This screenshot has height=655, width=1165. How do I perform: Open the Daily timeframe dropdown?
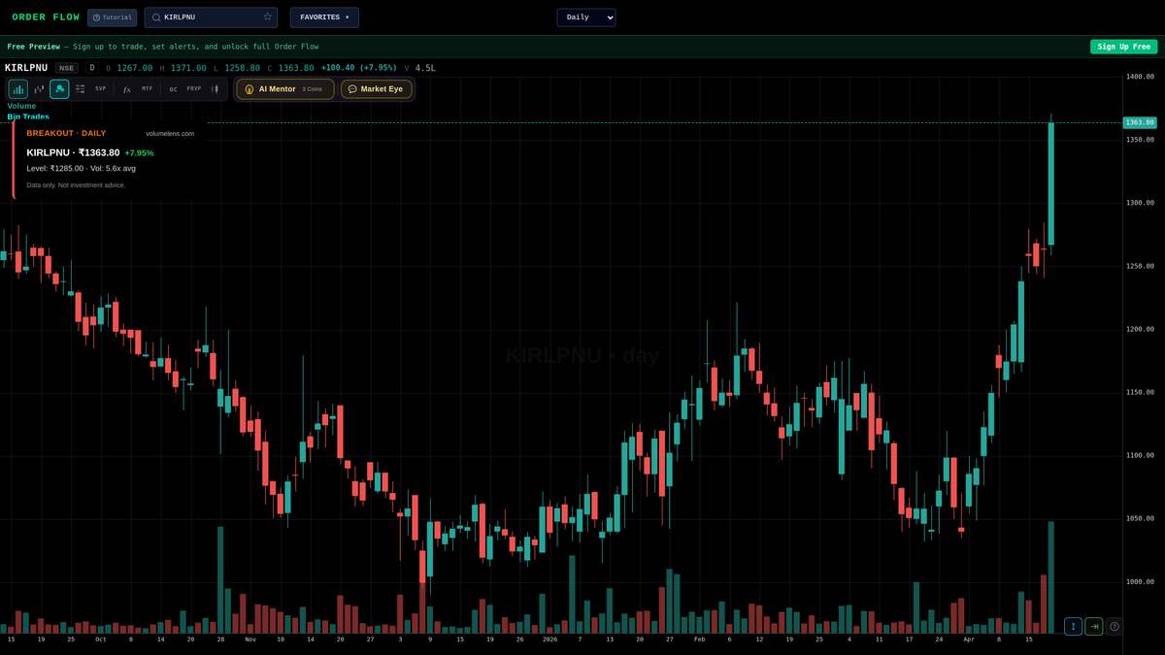coord(585,16)
